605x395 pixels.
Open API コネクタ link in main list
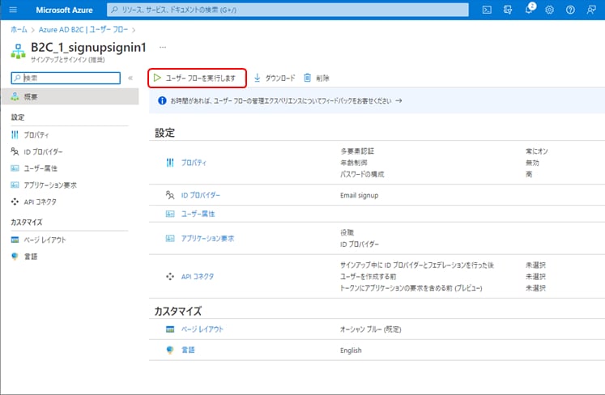(x=198, y=277)
